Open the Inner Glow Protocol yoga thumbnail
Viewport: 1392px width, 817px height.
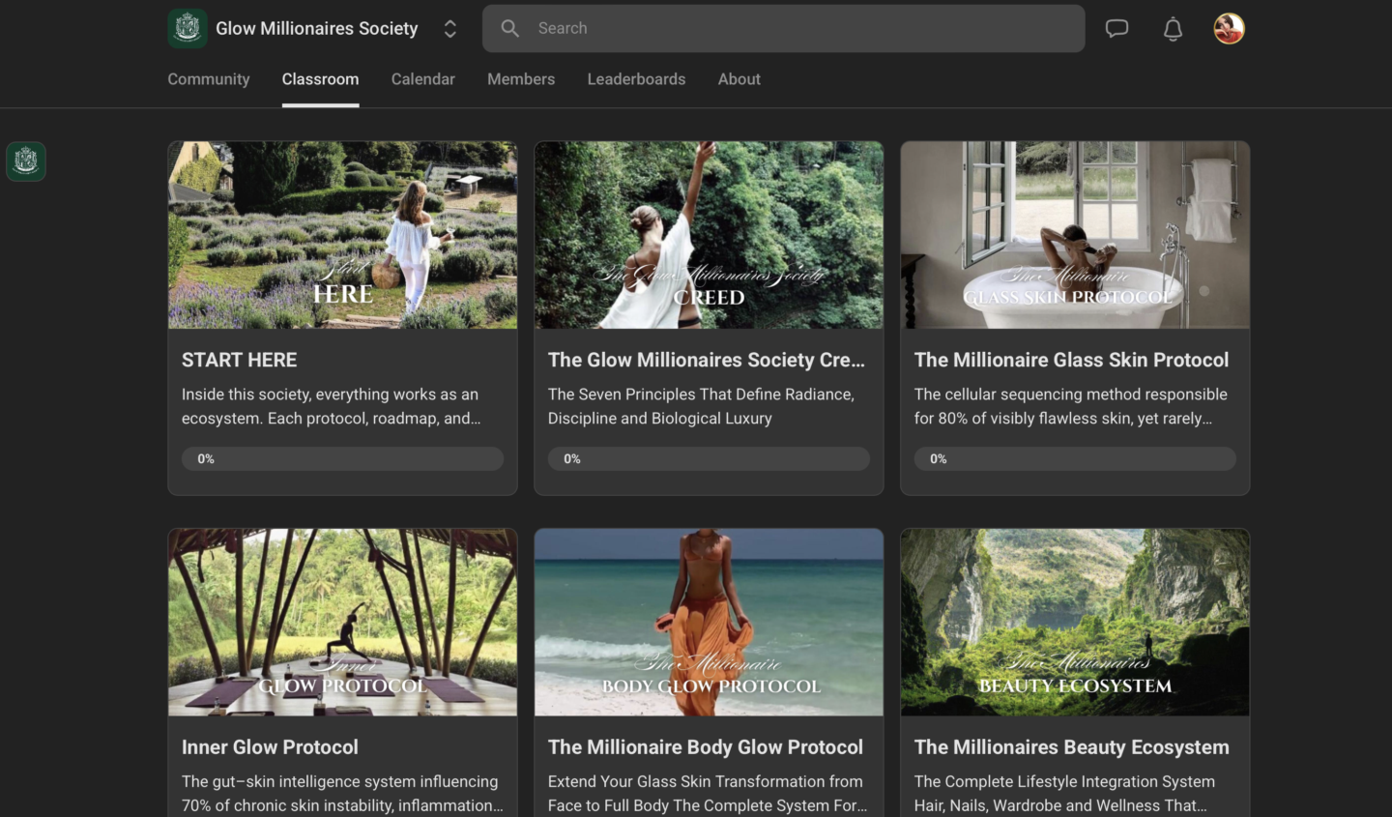click(x=342, y=622)
